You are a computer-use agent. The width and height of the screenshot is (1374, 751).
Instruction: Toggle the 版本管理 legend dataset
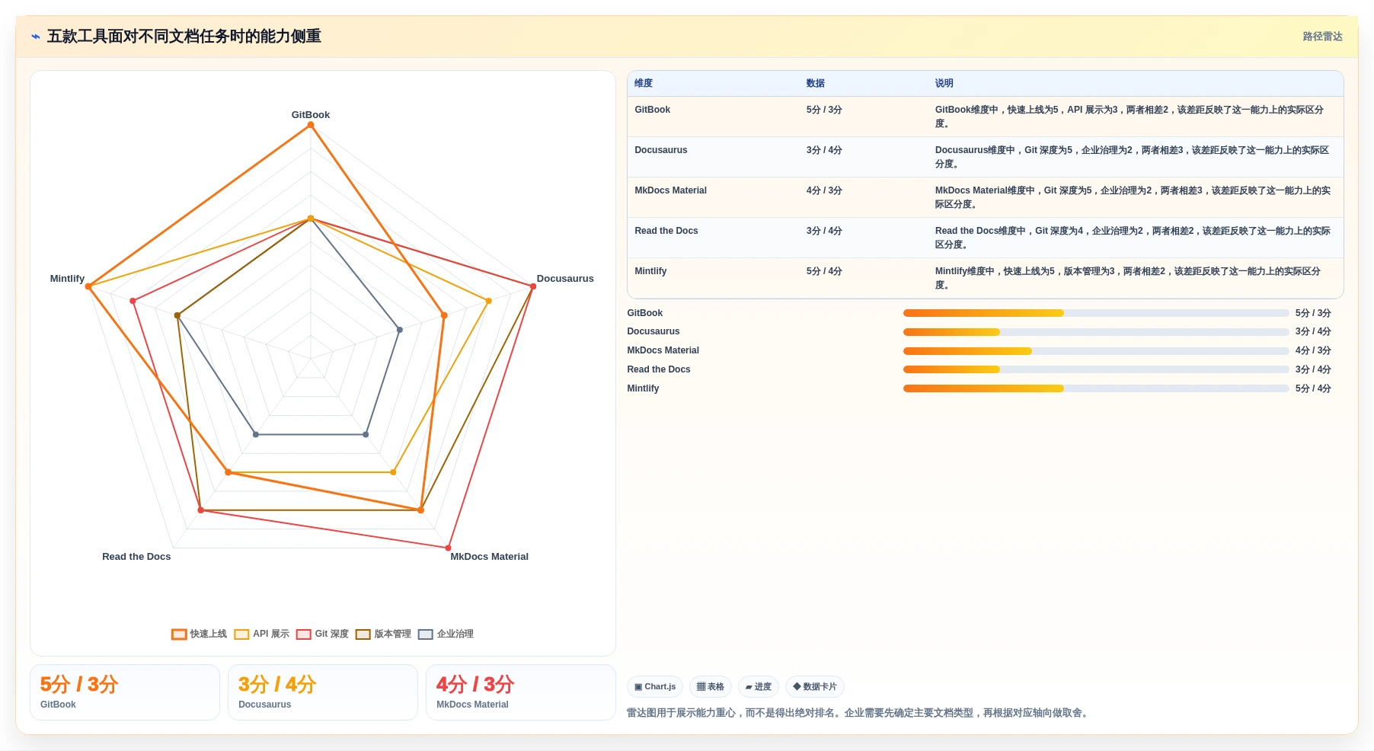pos(383,634)
